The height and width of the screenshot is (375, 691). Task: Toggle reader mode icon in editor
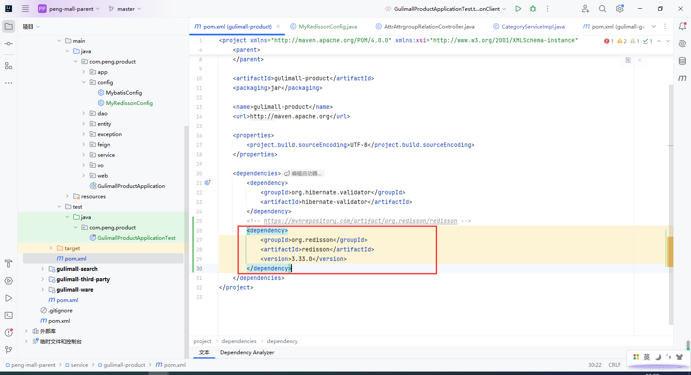(628, 60)
